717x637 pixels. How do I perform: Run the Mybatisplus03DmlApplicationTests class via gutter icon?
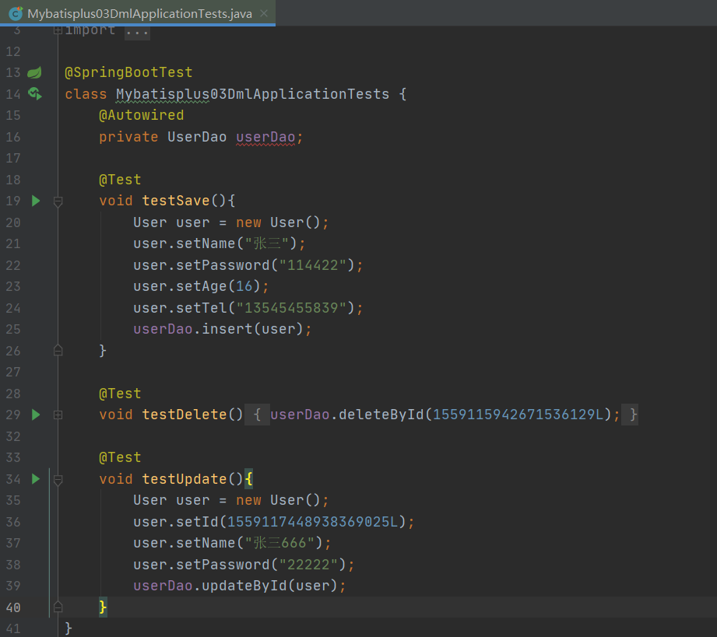pyautogui.click(x=34, y=94)
